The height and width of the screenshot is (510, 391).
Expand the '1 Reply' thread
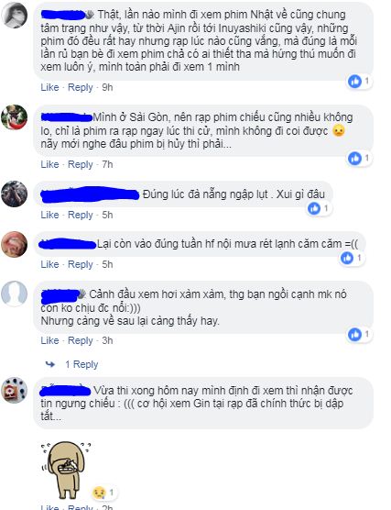81,364
